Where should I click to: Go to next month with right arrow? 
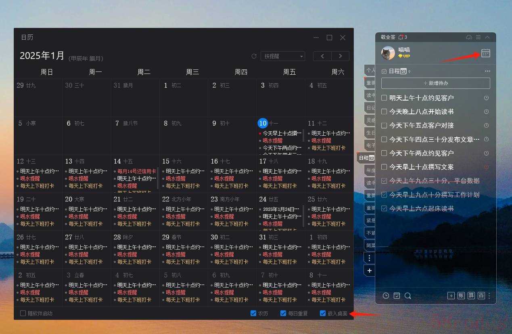(340, 56)
